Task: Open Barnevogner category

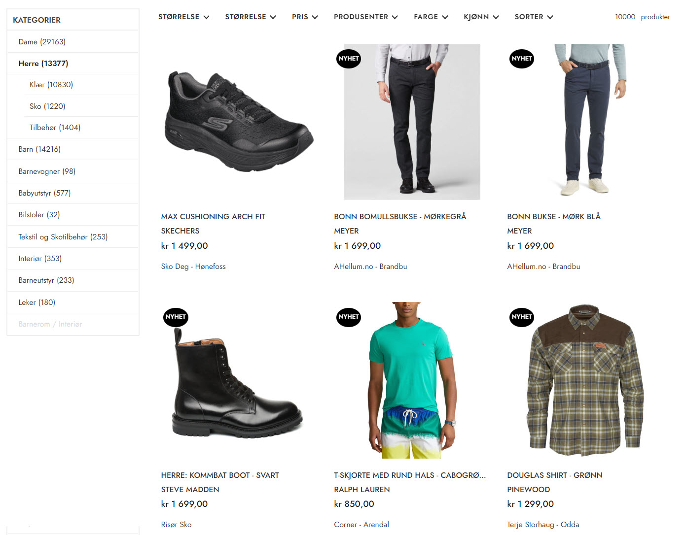Action: (47, 171)
